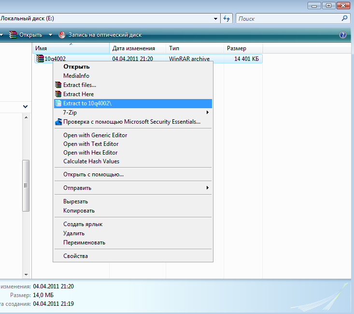Click the navigation pane scroll down arrow
Image resolution: width=354 pixels, height=314 pixels.
pyautogui.click(x=26, y=275)
